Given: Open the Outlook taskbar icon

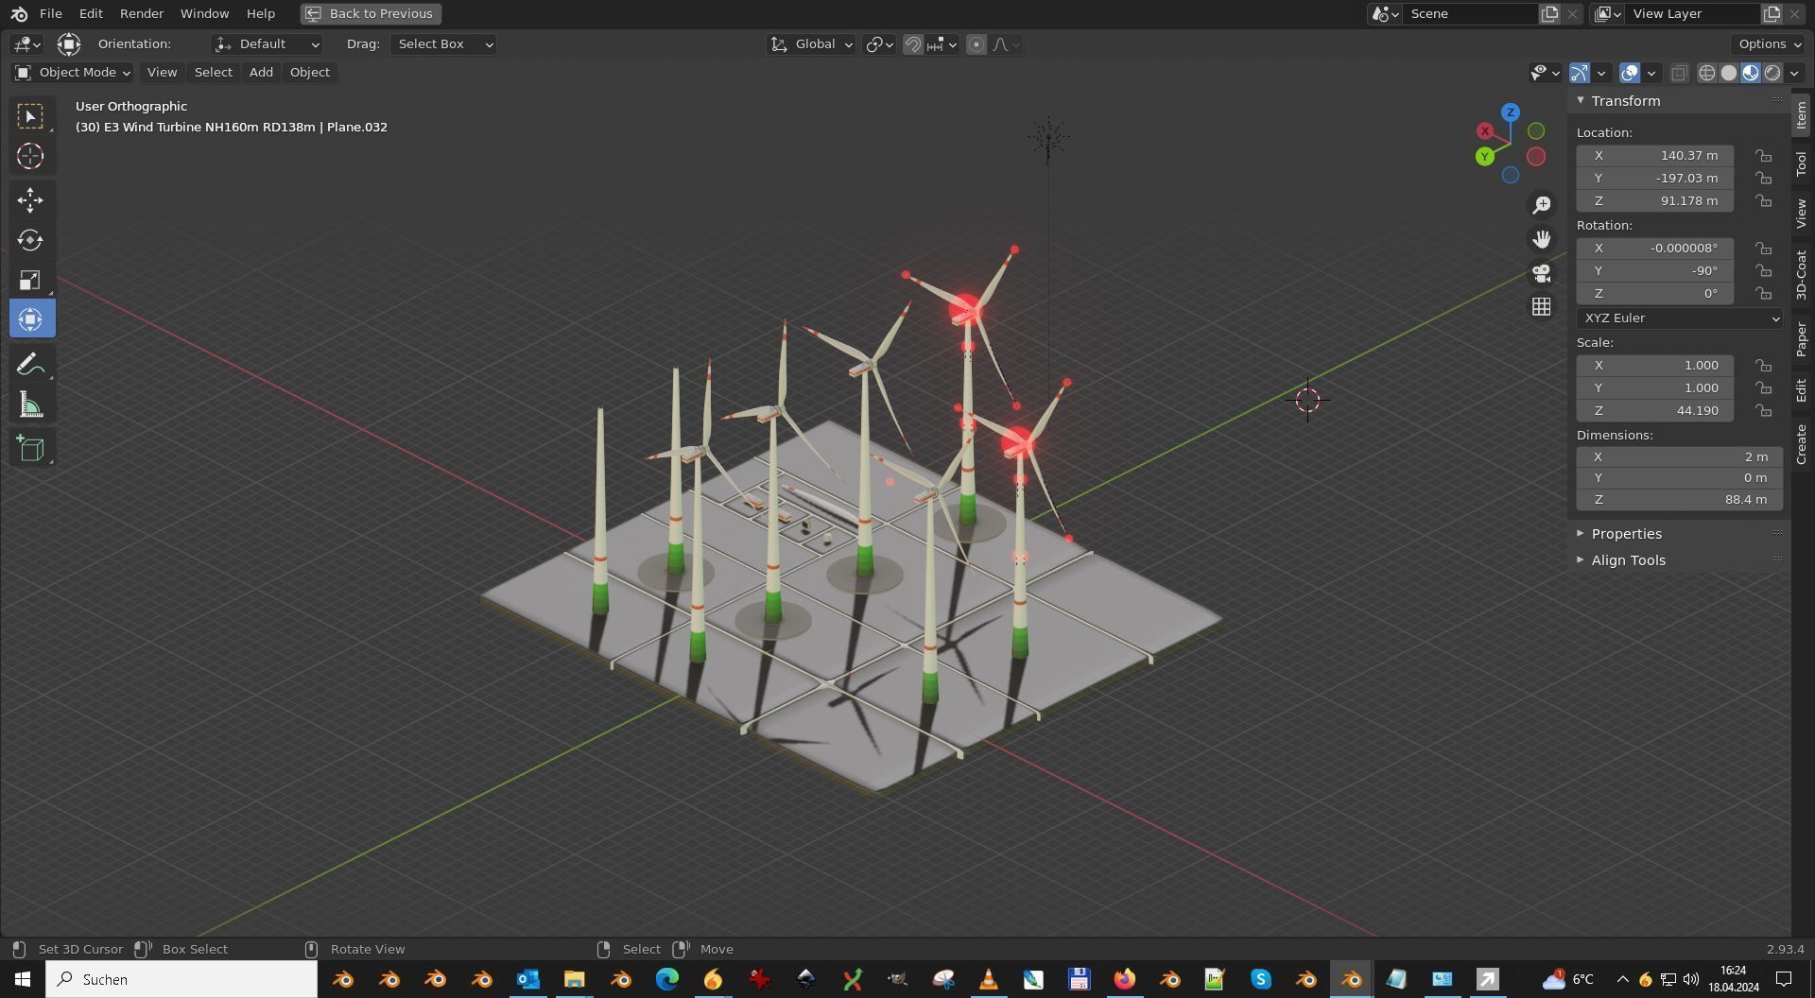Looking at the screenshot, I should point(527,979).
